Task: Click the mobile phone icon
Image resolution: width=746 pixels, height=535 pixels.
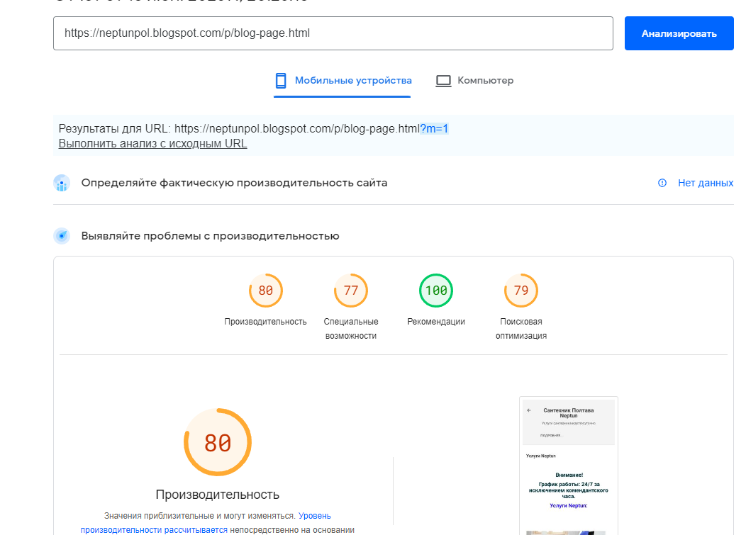Action: point(282,80)
